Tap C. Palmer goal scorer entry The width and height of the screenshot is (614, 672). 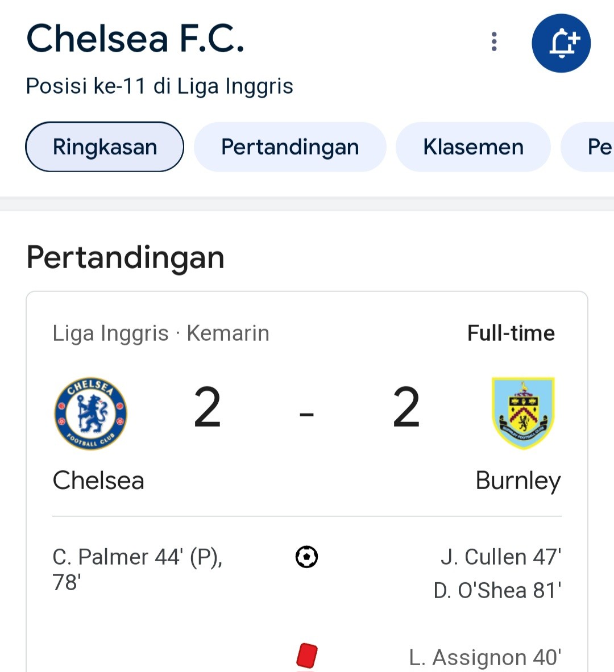coord(138,570)
